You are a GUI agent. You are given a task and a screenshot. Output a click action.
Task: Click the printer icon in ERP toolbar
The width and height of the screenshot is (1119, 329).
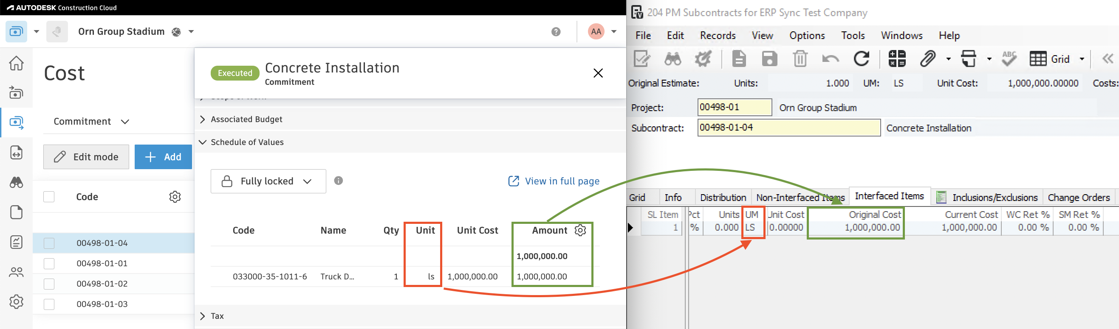point(968,59)
